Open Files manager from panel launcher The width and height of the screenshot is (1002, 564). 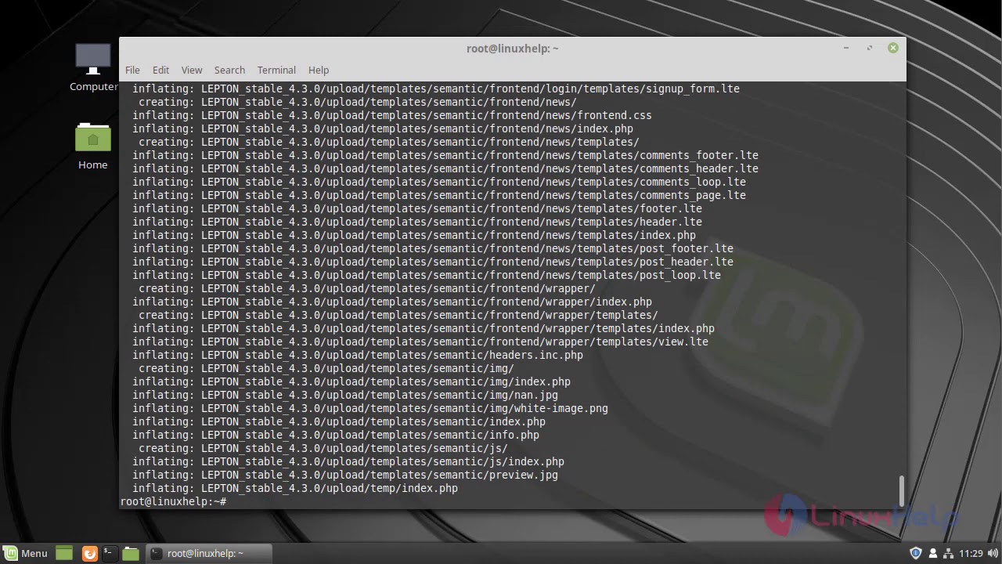pos(131,553)
